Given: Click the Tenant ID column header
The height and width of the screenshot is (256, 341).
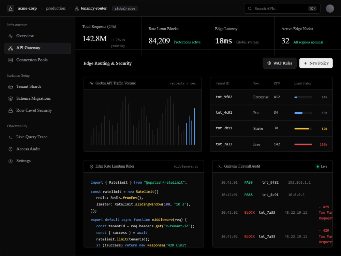Looking at the screenshot, I should pos(222,83).
